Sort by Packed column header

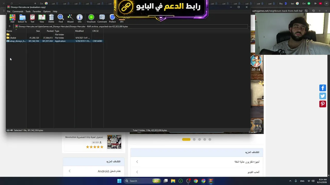(x=47, y=31)
